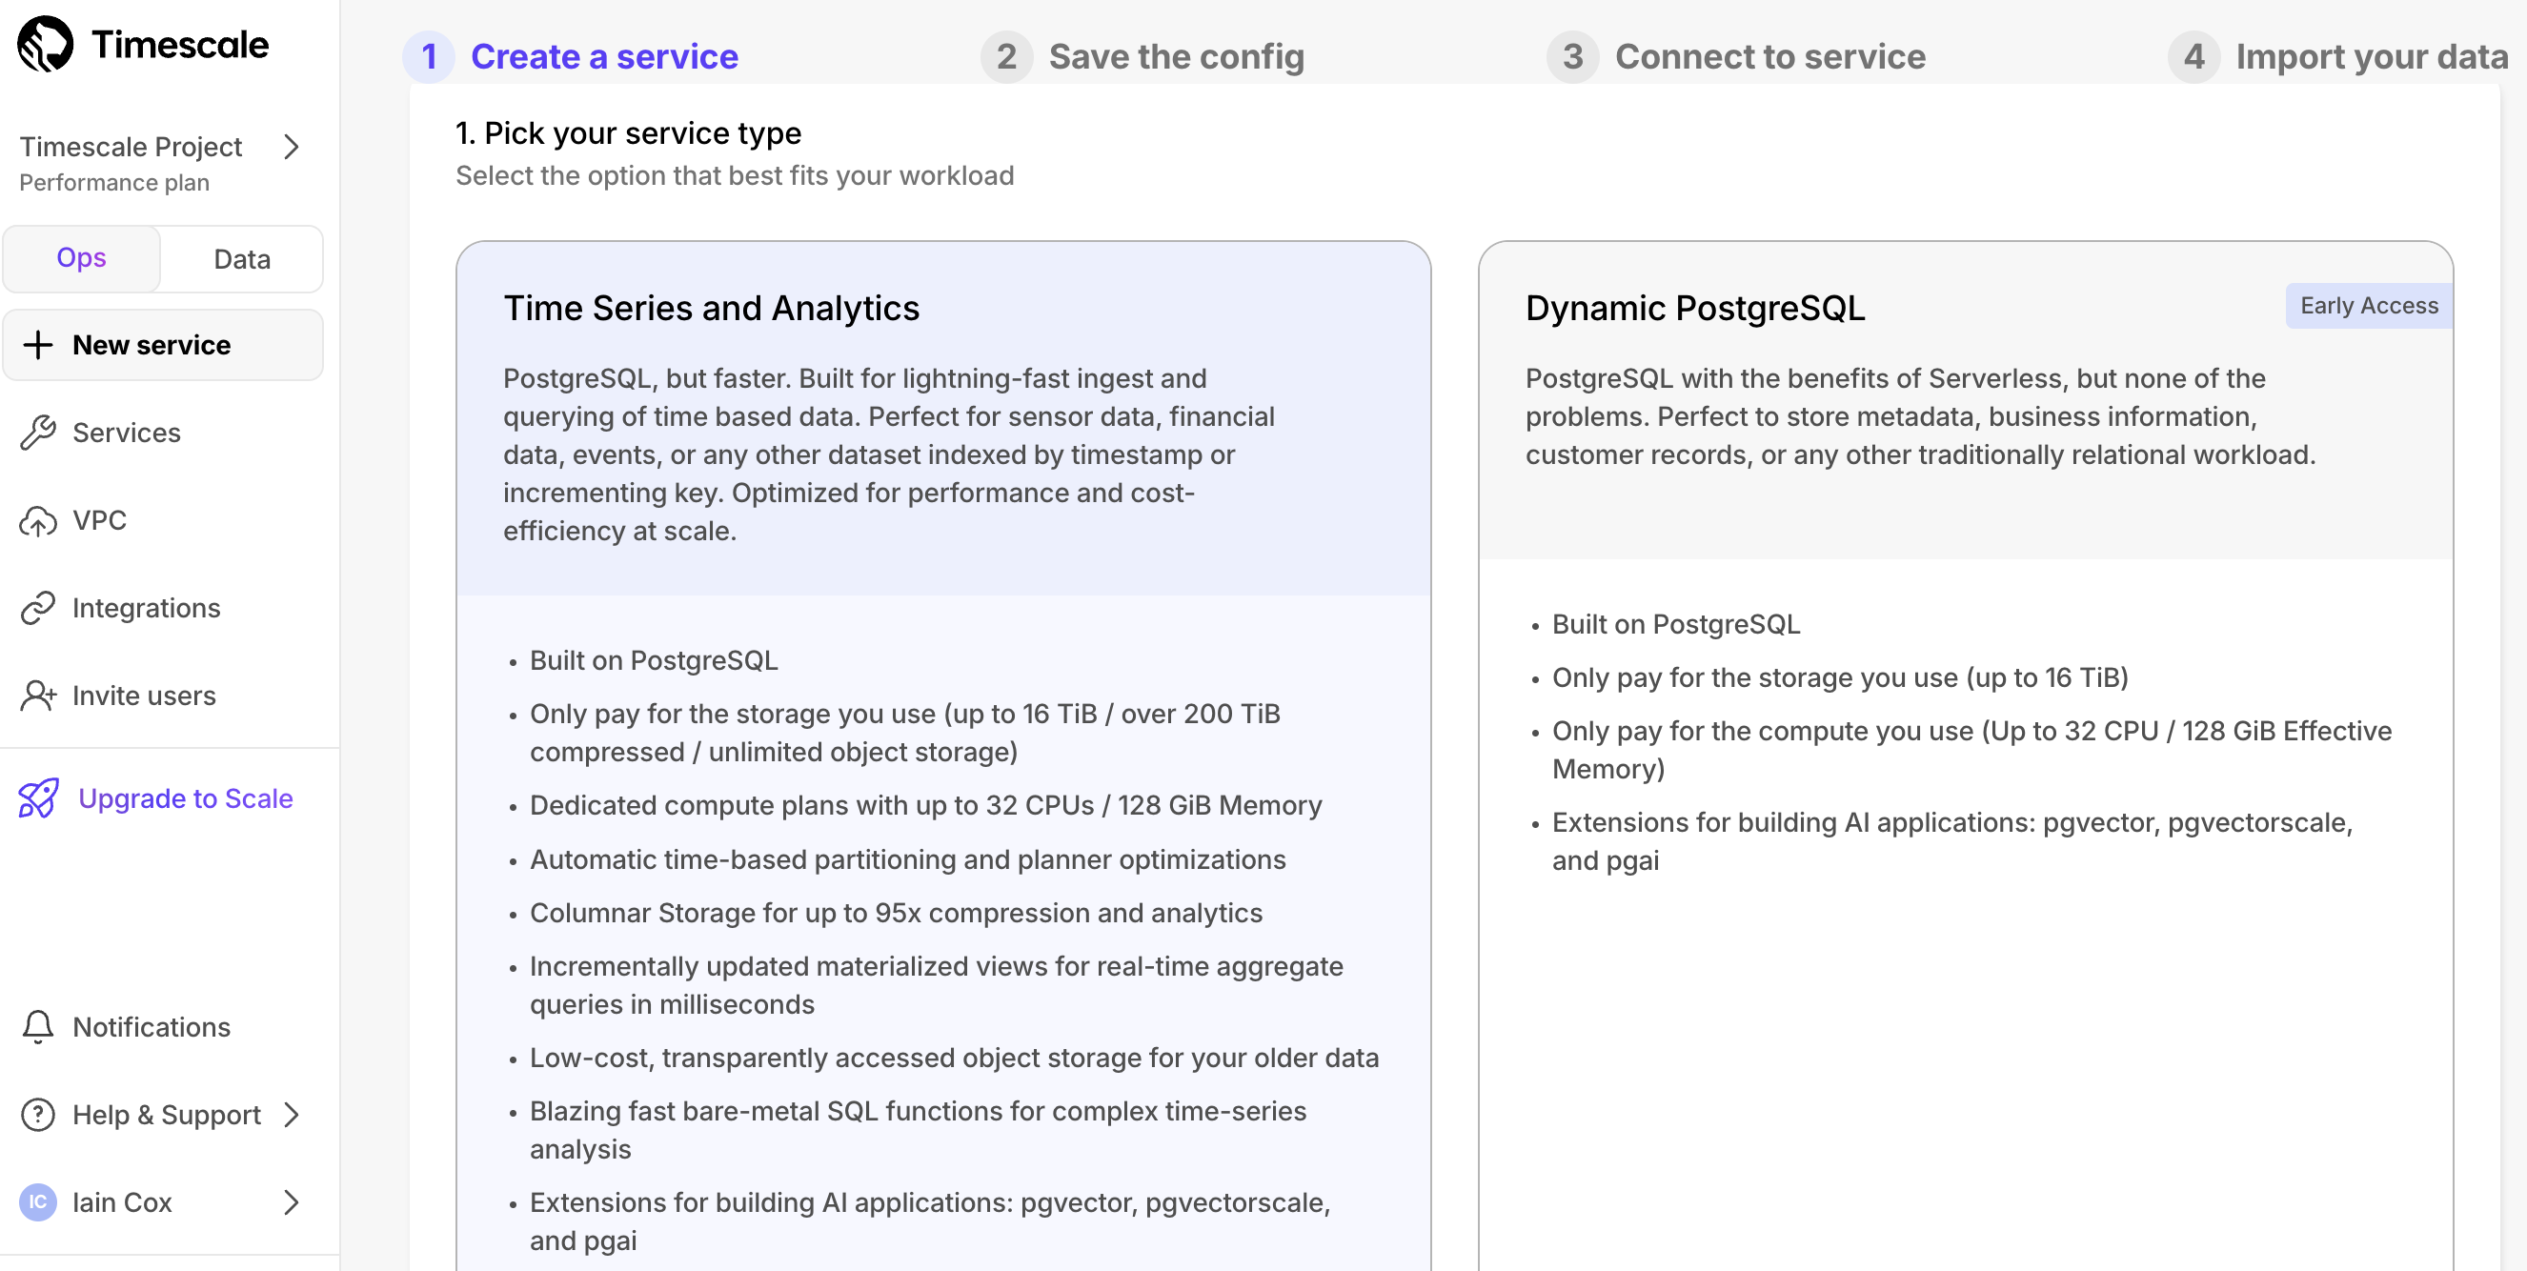This screenshot has height=1271, width=2527.
Task: Go to Integrations in the sidebar
Action: [x=146, y=608]
